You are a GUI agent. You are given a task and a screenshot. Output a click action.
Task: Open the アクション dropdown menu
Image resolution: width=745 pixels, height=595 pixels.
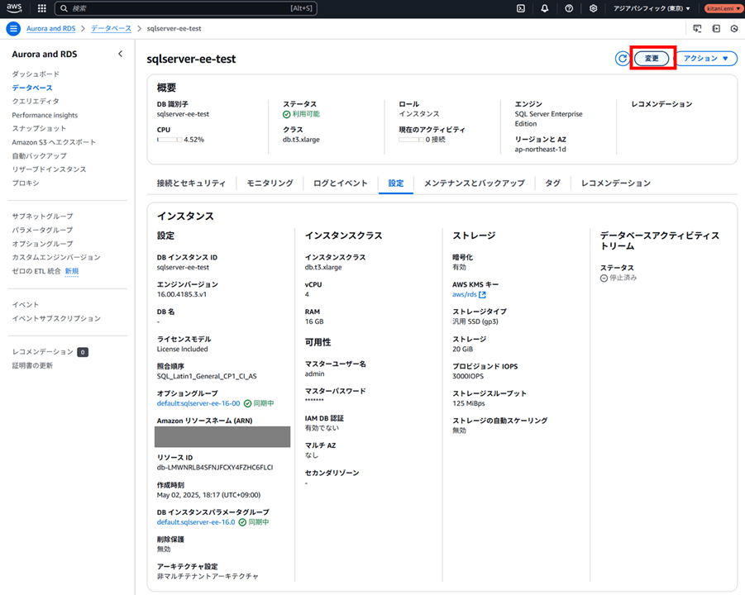pyautogui.click(x=706, y=59)
